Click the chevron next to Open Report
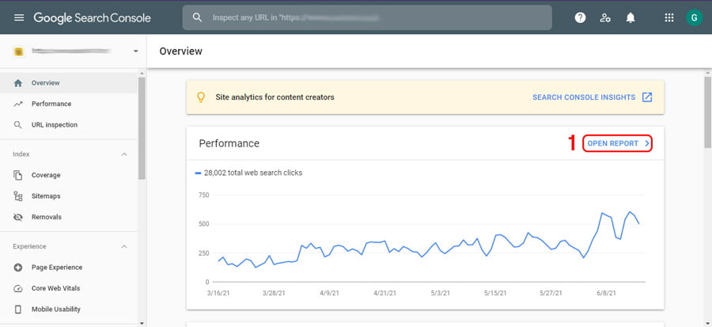This screenshot has width=712, height=327. click(646, 143)
